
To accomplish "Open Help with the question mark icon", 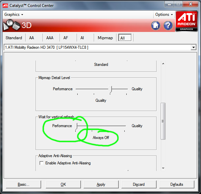I will click(168, 25).
